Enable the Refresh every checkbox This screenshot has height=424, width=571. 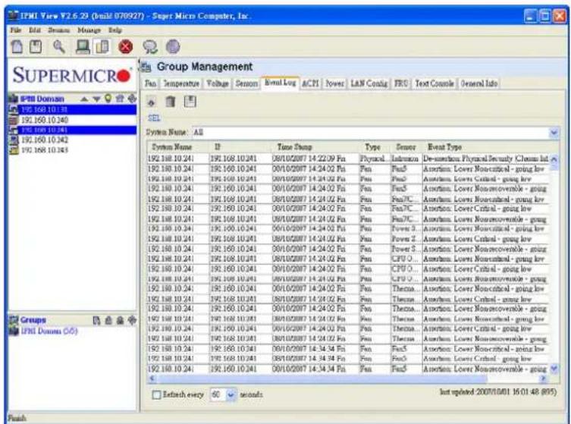click(156, 395)
